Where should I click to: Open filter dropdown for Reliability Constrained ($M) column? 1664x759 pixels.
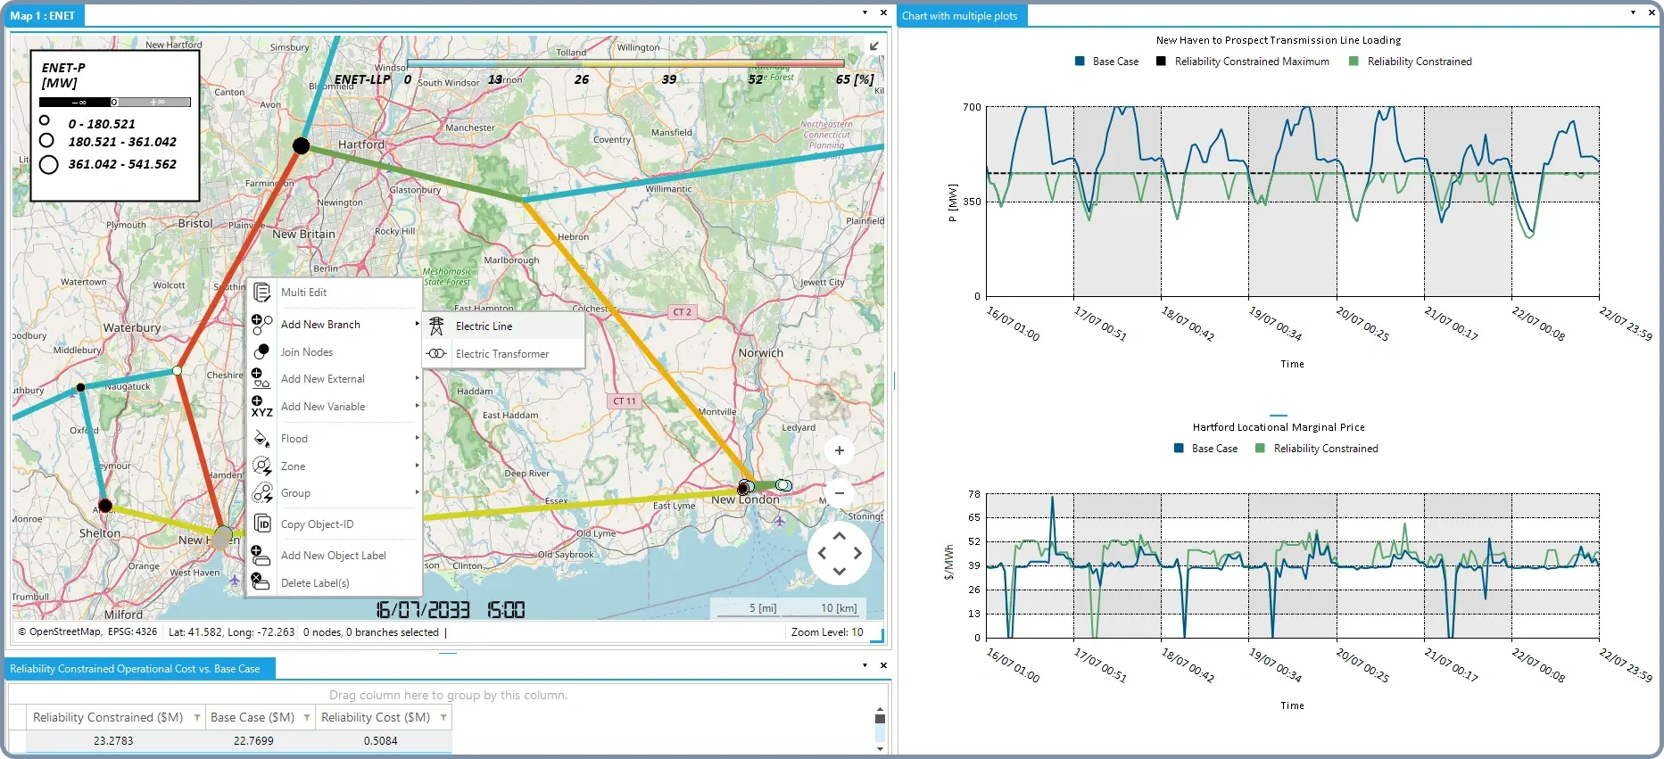tap(196, 717)
